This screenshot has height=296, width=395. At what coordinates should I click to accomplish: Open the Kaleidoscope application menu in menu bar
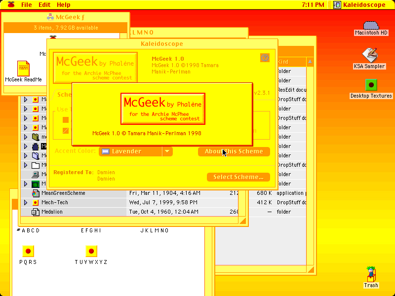[360, 4]
